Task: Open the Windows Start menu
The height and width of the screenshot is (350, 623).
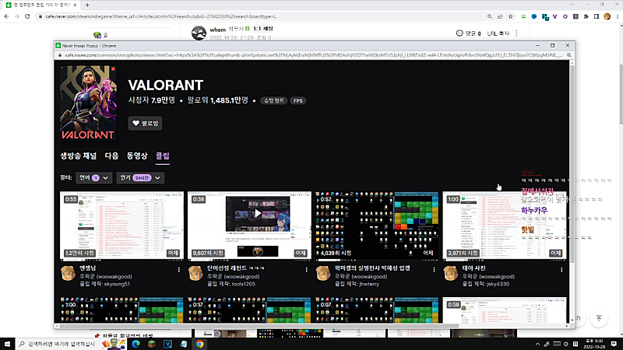Action: pos(9,343)
